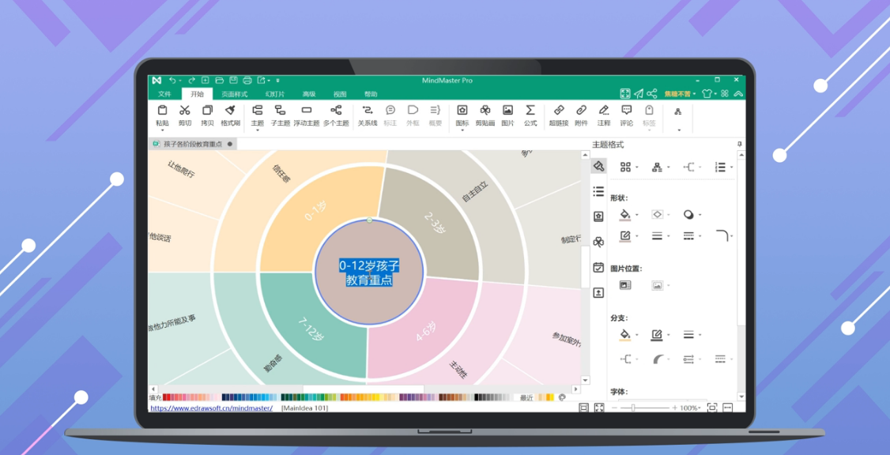Open the task calendar panel in sidebar
This screenshot has height=455, width=890.
click(x=598, y=267)
